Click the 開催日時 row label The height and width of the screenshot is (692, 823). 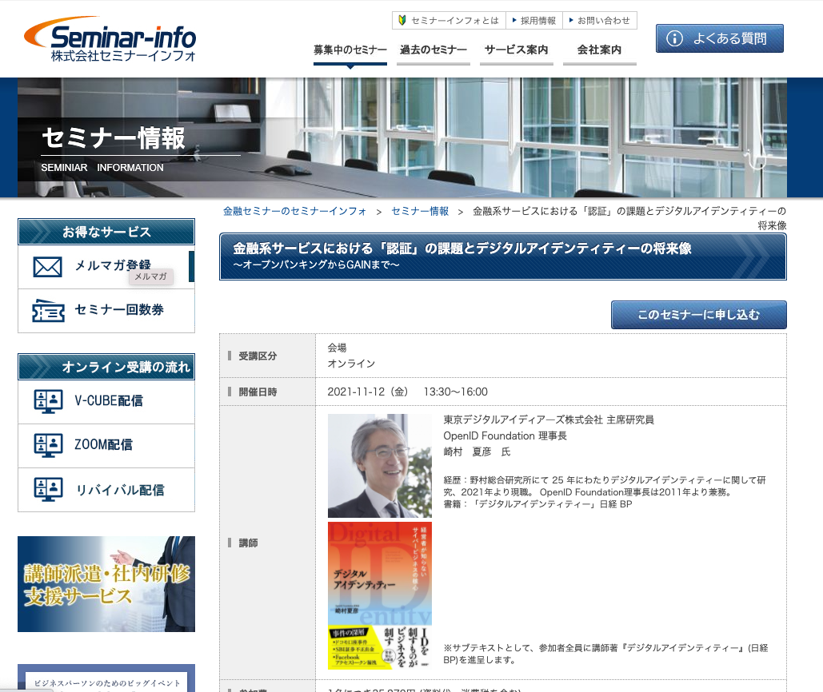[258, 392]
